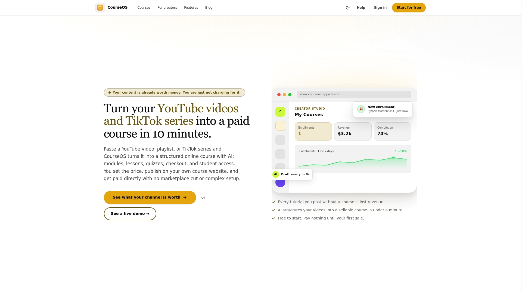Viewport: 522px width, 293px height.
Task: Click the tagline pill about content worth money
Action: [174, 93]
